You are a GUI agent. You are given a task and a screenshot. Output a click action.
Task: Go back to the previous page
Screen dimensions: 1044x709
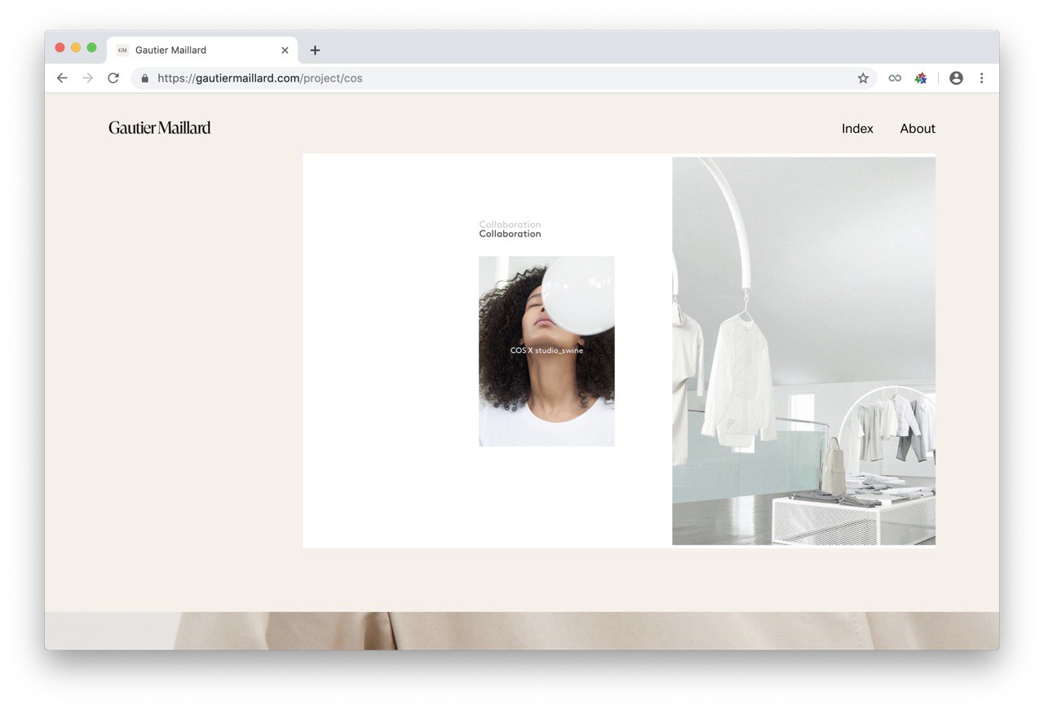pyautogui.click(x=62, y=78)
